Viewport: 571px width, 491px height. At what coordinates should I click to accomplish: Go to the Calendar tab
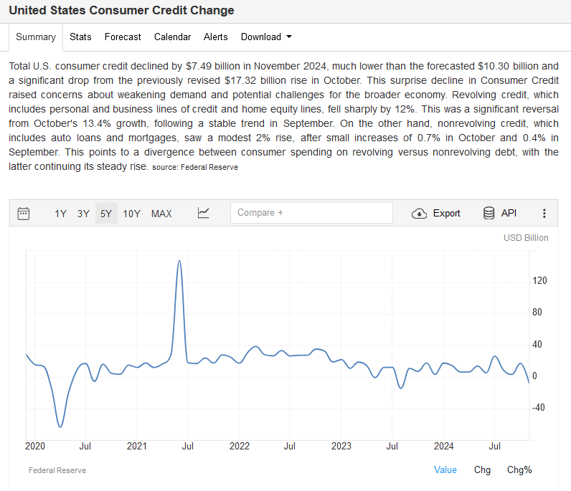(172, 37)
